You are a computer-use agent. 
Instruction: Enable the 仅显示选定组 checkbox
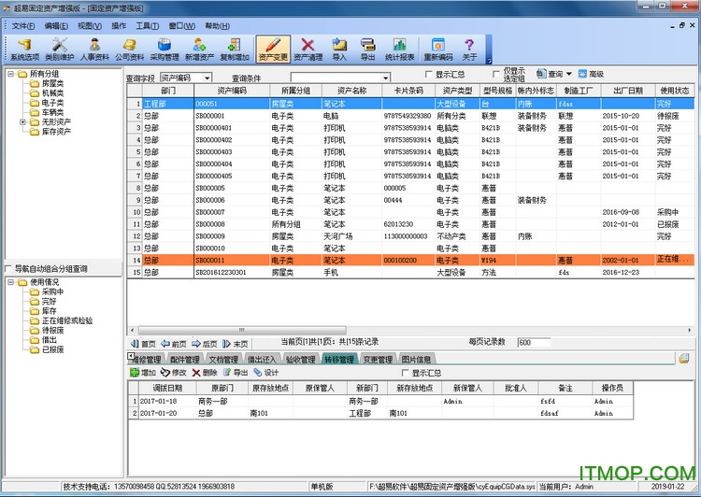495,73
